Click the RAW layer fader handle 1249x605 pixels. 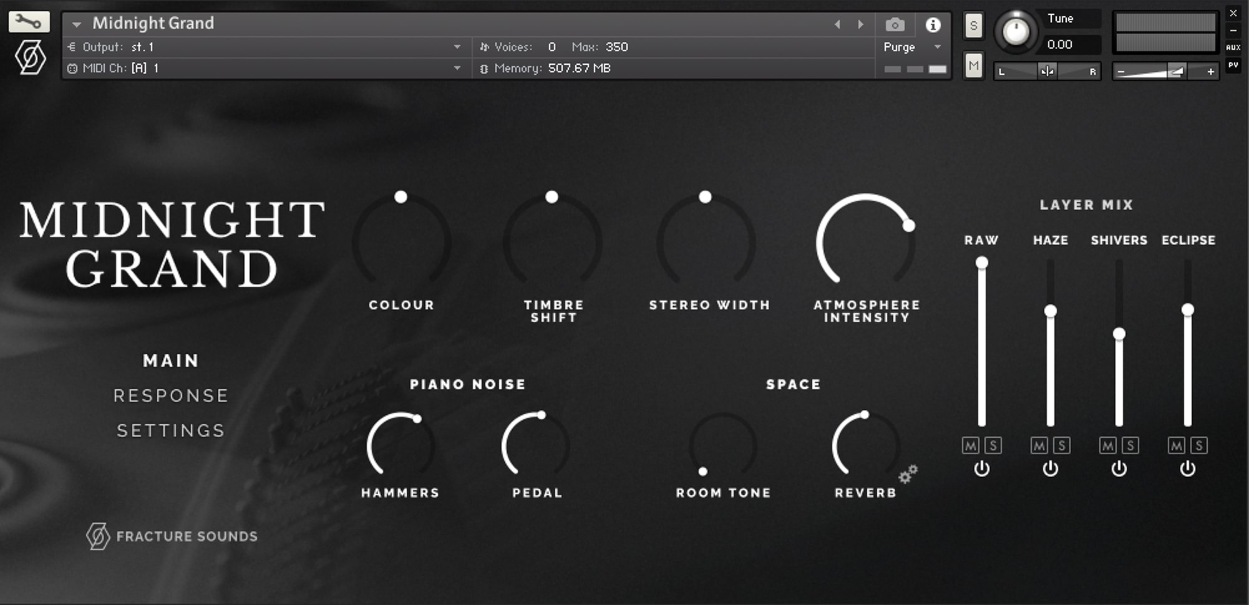pos(982,263)
